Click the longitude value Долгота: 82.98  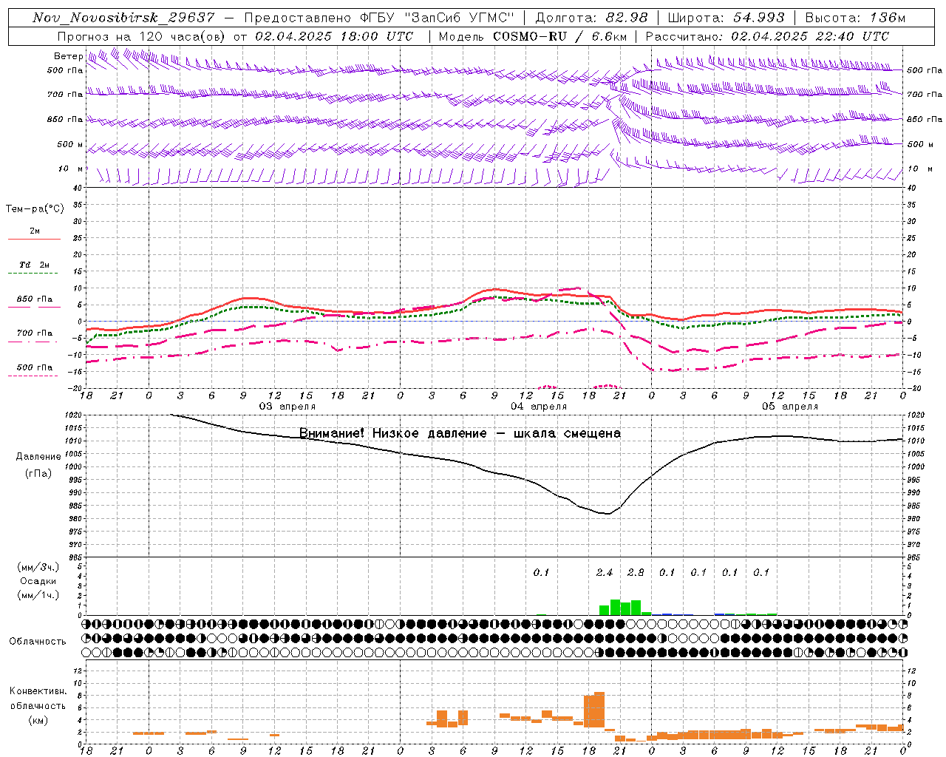591,18
